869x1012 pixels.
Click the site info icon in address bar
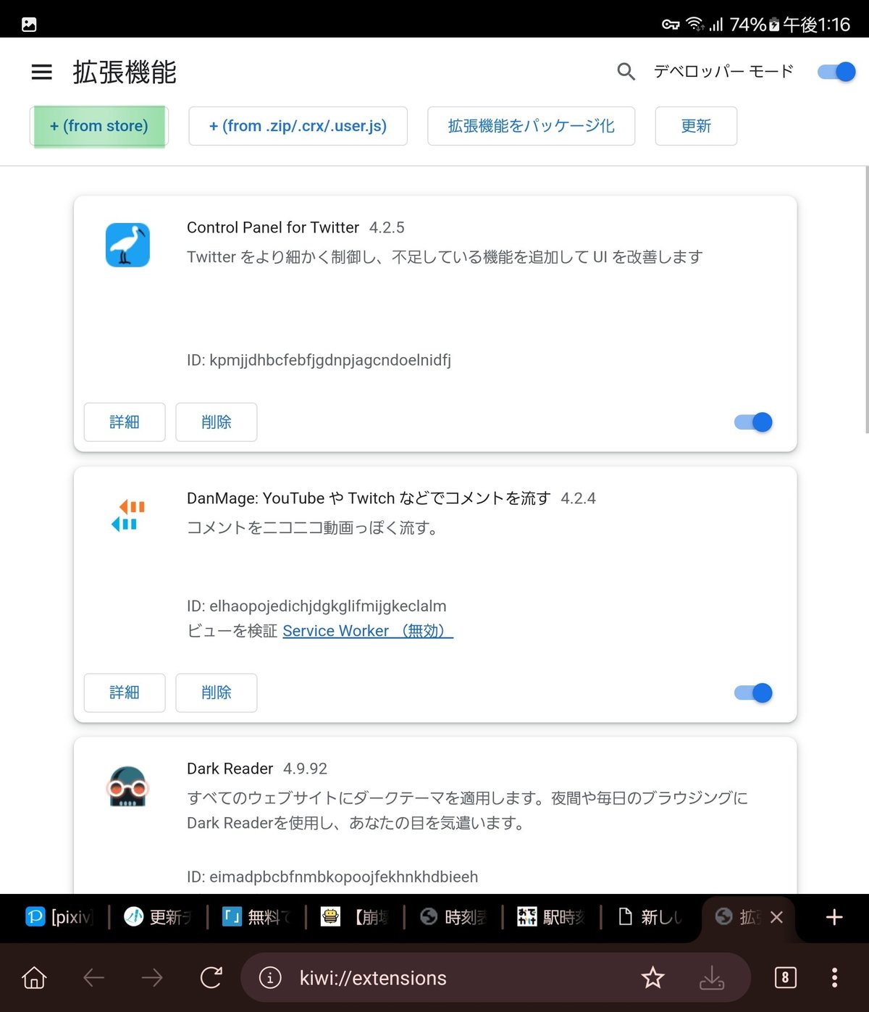click(x=270, y=978)
